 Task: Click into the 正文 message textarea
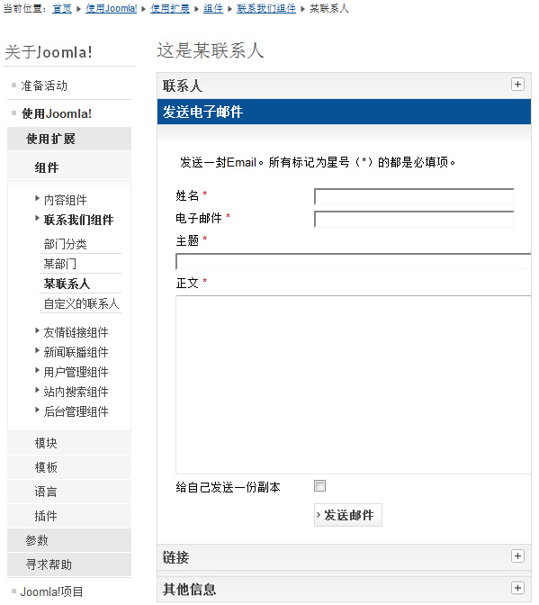click(x=353, y=384)
